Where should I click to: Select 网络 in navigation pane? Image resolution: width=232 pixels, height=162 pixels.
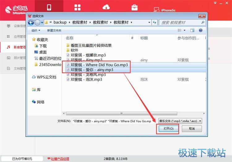click(x=38, y=102)
